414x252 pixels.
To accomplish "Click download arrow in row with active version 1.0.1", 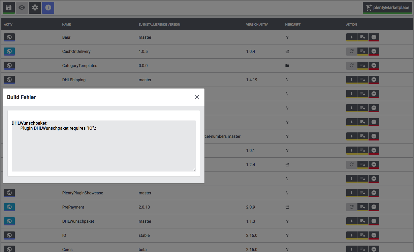I will pos(352,151).
